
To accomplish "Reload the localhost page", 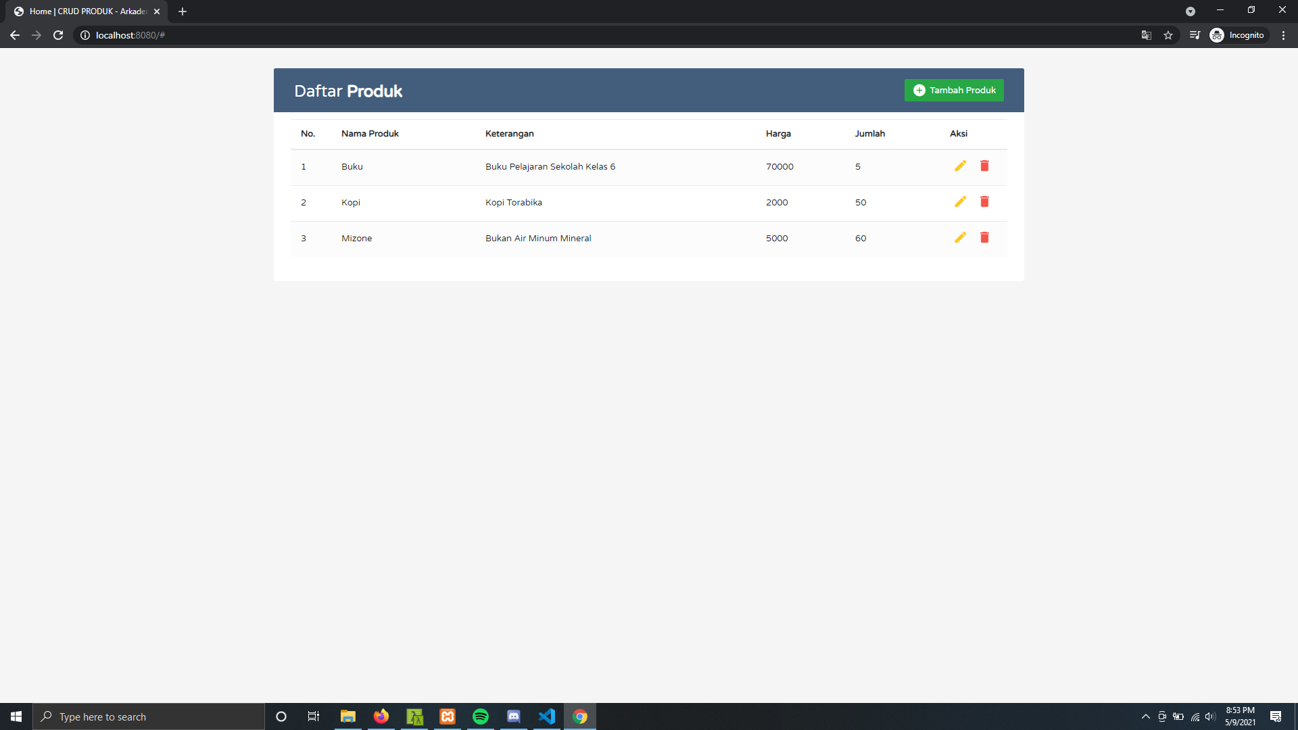I will click(x=58, y=35).
